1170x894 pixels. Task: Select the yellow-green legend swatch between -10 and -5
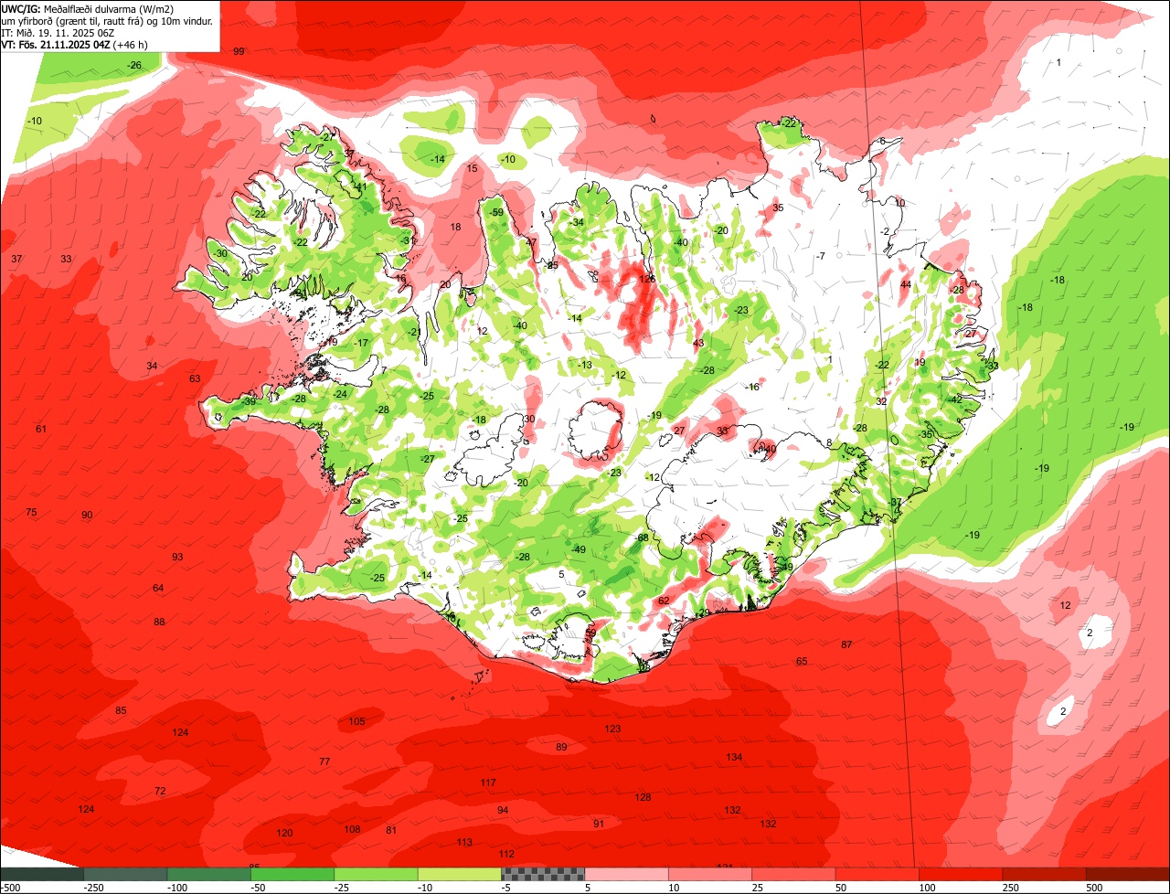460,874
